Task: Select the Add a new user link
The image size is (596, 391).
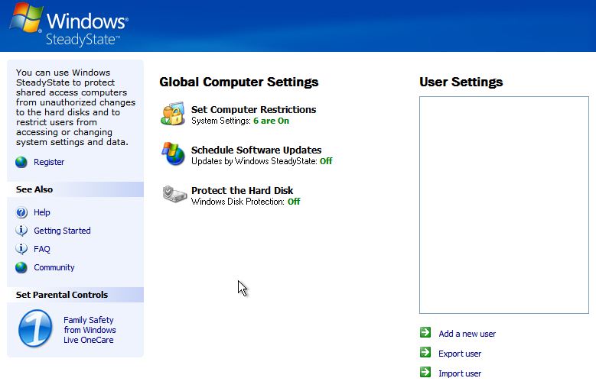Action: tap(467, 334)
